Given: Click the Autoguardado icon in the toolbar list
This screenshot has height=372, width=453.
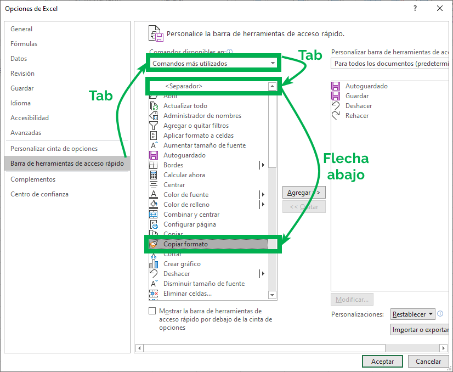Looking at the screenshot, I should coord(336,86).
